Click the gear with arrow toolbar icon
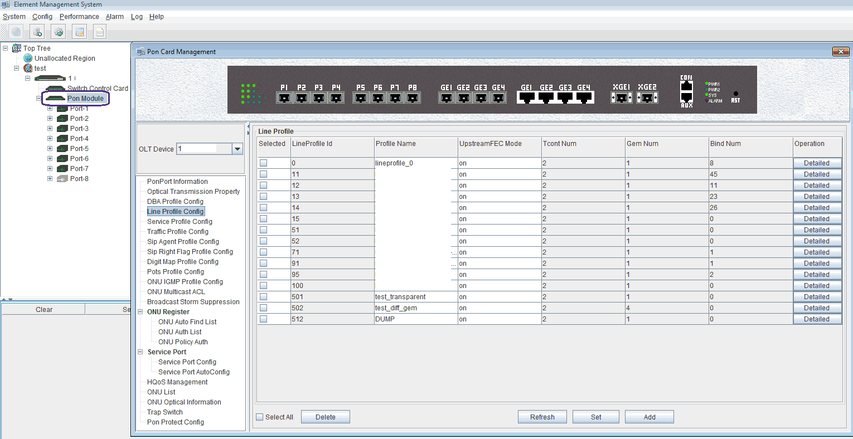 click(x=59, y=32)
